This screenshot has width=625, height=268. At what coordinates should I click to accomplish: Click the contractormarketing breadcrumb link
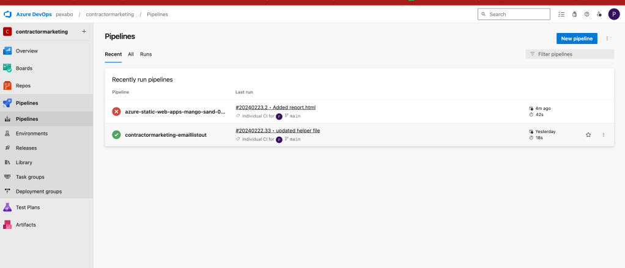110,14
